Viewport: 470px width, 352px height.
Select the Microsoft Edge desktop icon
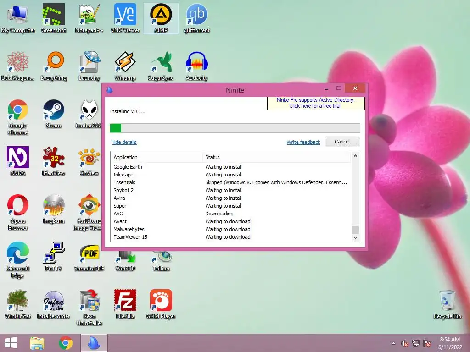click(x=18, y=260)
